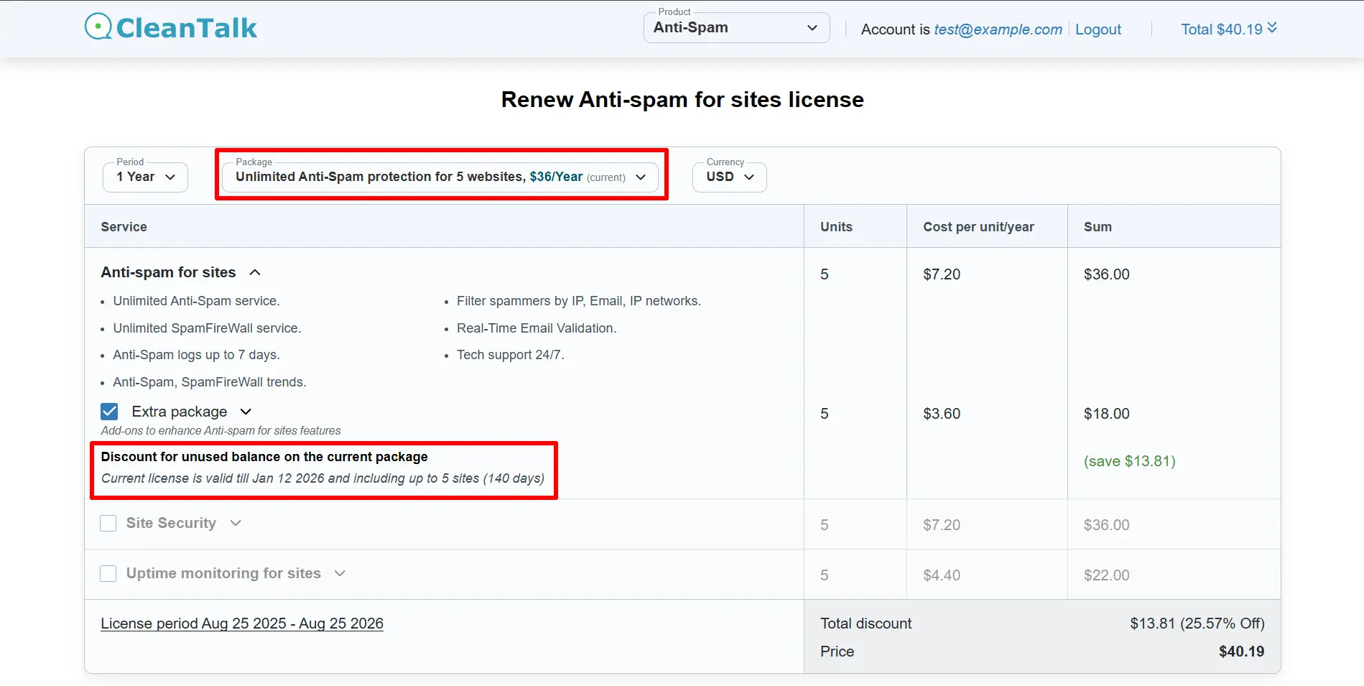
Task: Expand the Extra package details chevron
Action: pyautogui.click(x=246, y=412)
